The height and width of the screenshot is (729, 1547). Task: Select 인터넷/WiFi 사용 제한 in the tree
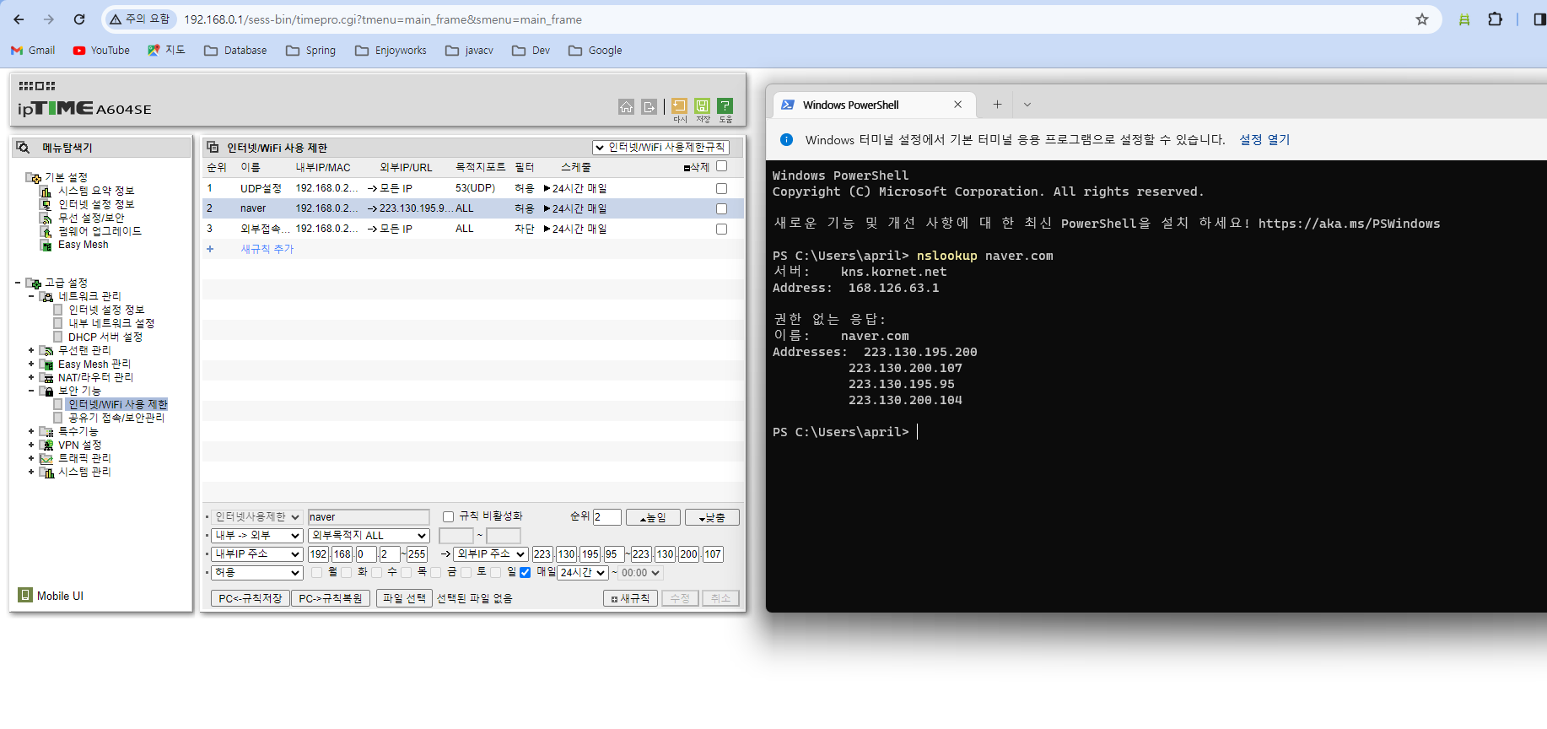[x=117, y=404]
